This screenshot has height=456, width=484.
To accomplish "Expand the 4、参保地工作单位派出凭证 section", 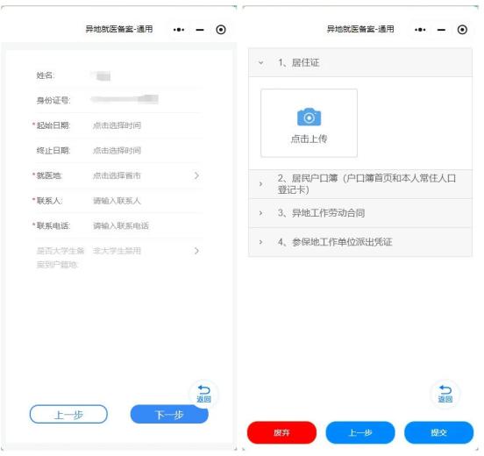I will (x=359, y=242).
